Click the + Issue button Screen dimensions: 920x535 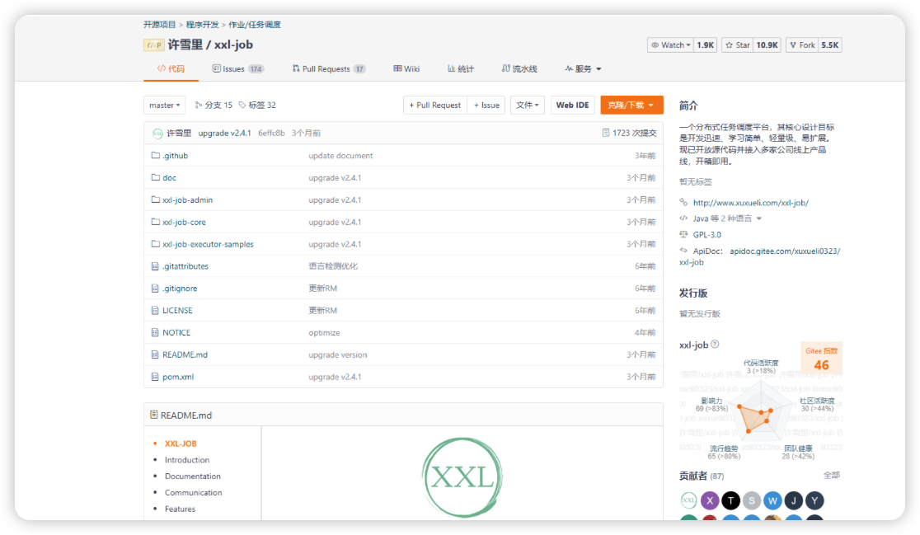[486, 105]
